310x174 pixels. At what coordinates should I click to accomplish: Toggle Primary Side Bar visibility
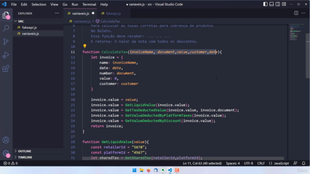(265, 4)
